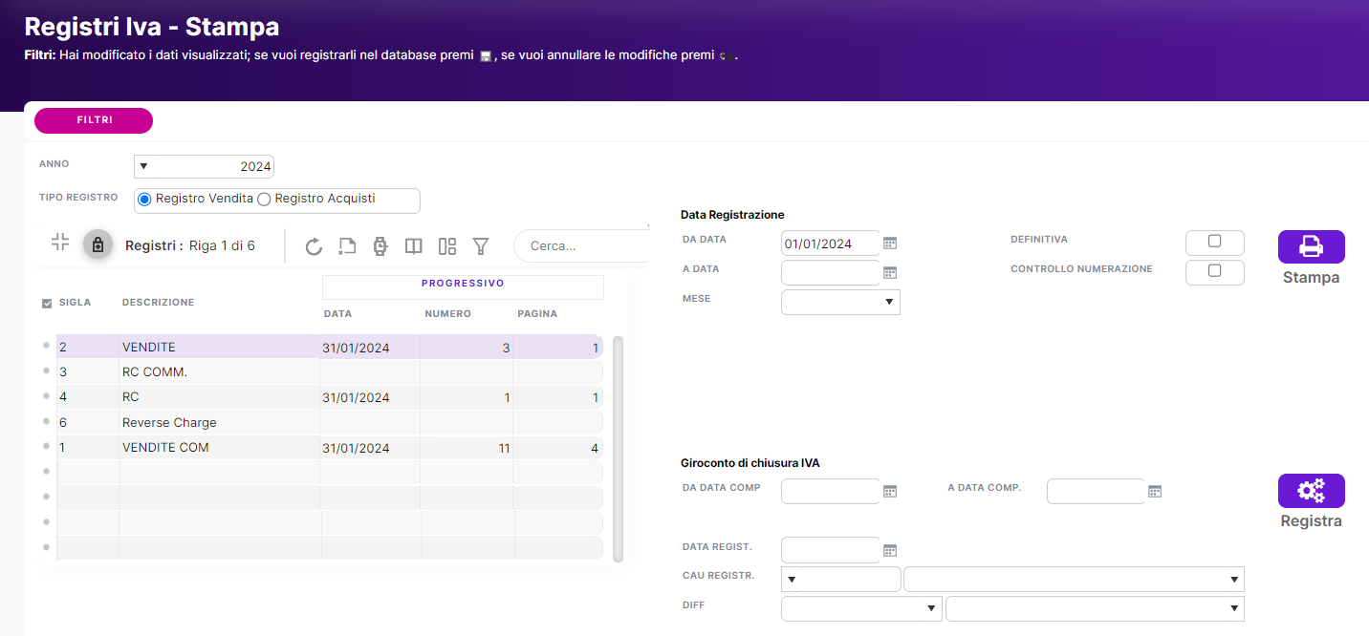The width and height of the screenshot is (1369, 636).
Task: Select the Reverse Charge row
Action: pos(330,422)
